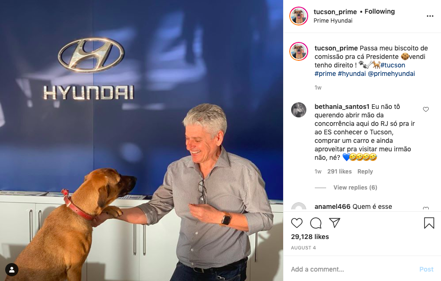441x281 pixels.
Task: Show tagged people icon on photo
Action: click(x=12, y=270)
